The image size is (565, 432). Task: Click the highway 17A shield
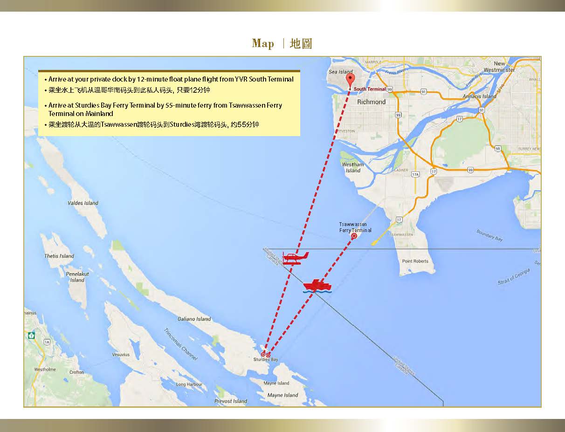[416, 174]
